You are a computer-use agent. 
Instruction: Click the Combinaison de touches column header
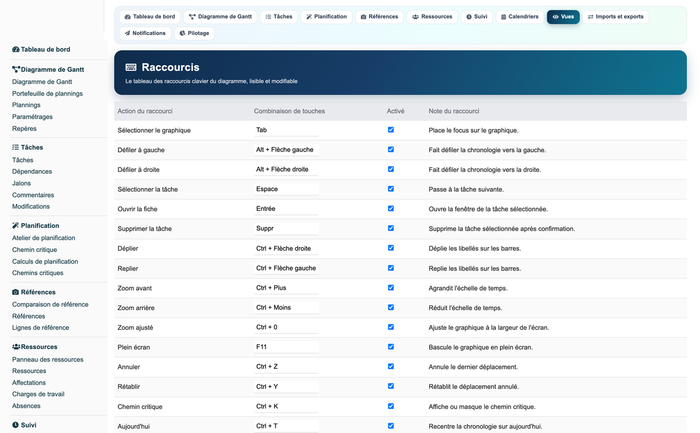coord(289,111)
